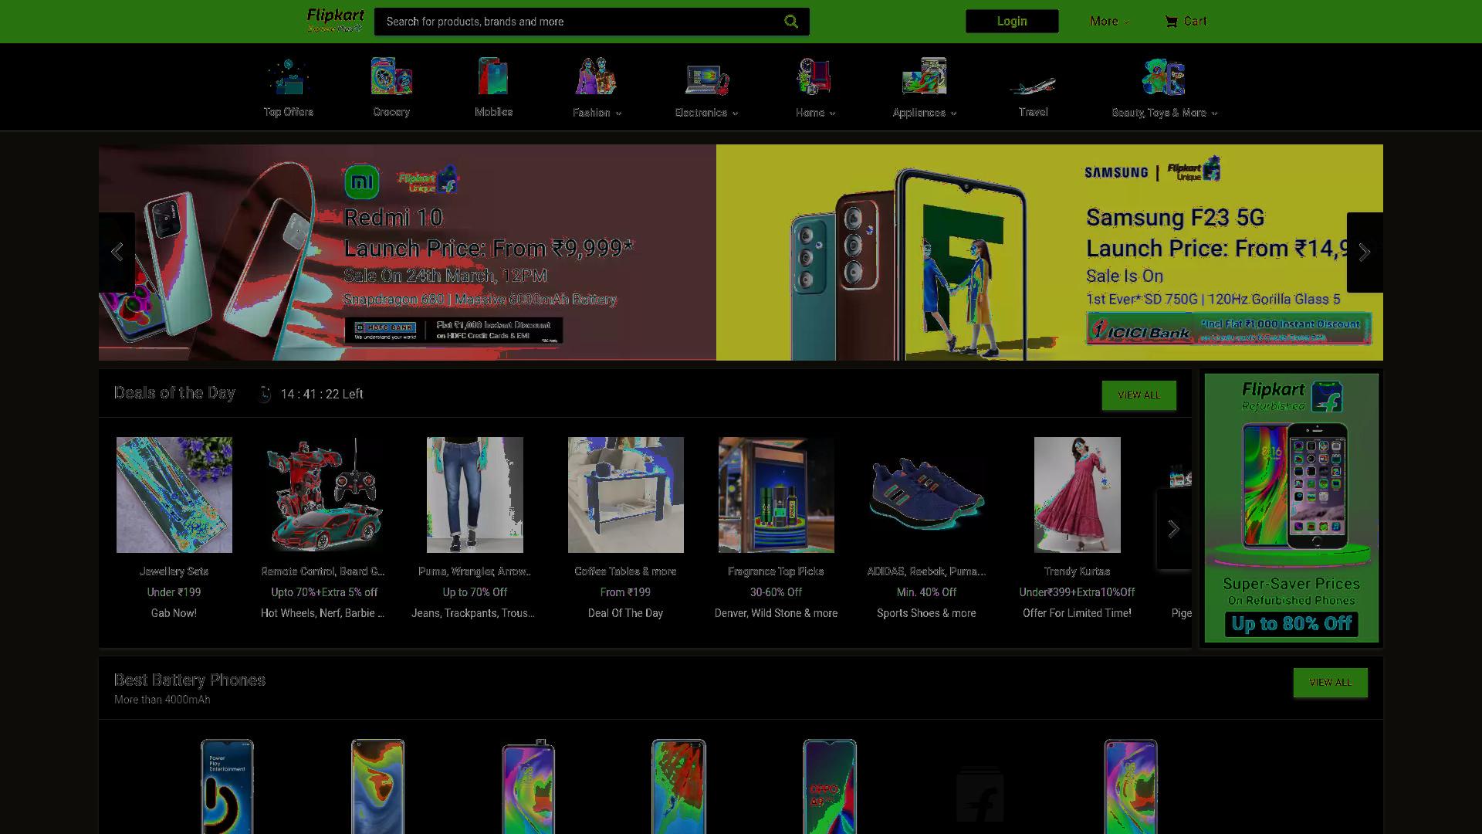1482x834 pixels.
Task: Open the Power Play Entertainment phone thumbnail
Action: [227, 786]
